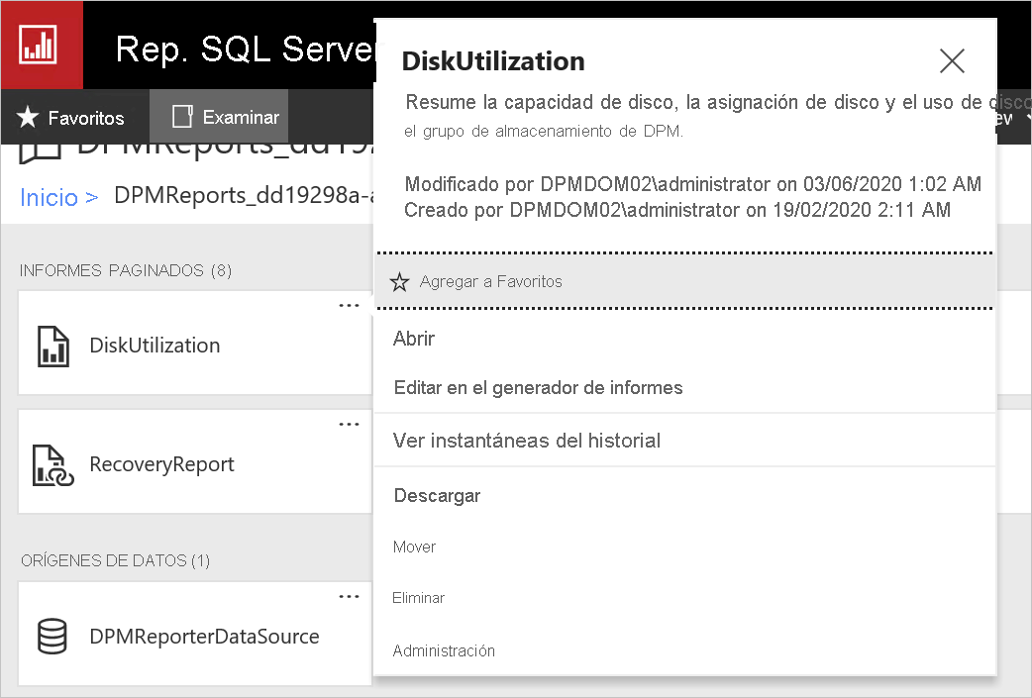
Task: Switch to the Favoritos tab
Action: [74, 117]
